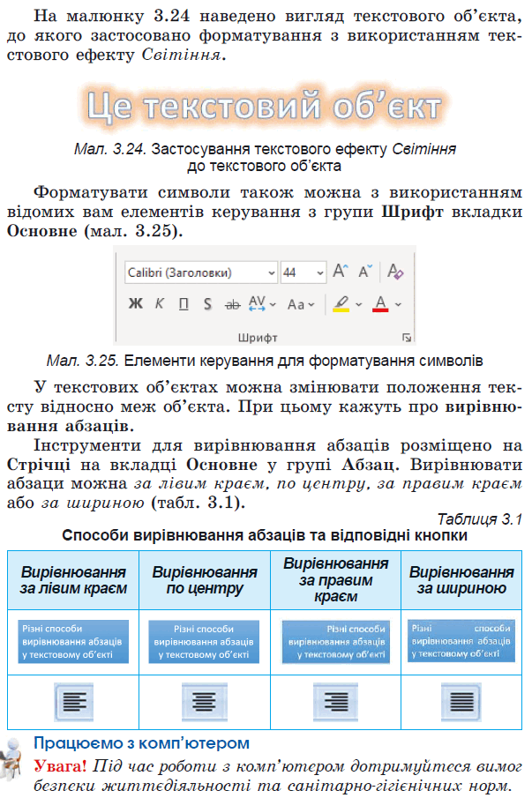Screen dimensions: 532x798
Task: Click header 'Вирівнювання за правим краєм'
Action: pyautogui.click(x=335, y=579)
